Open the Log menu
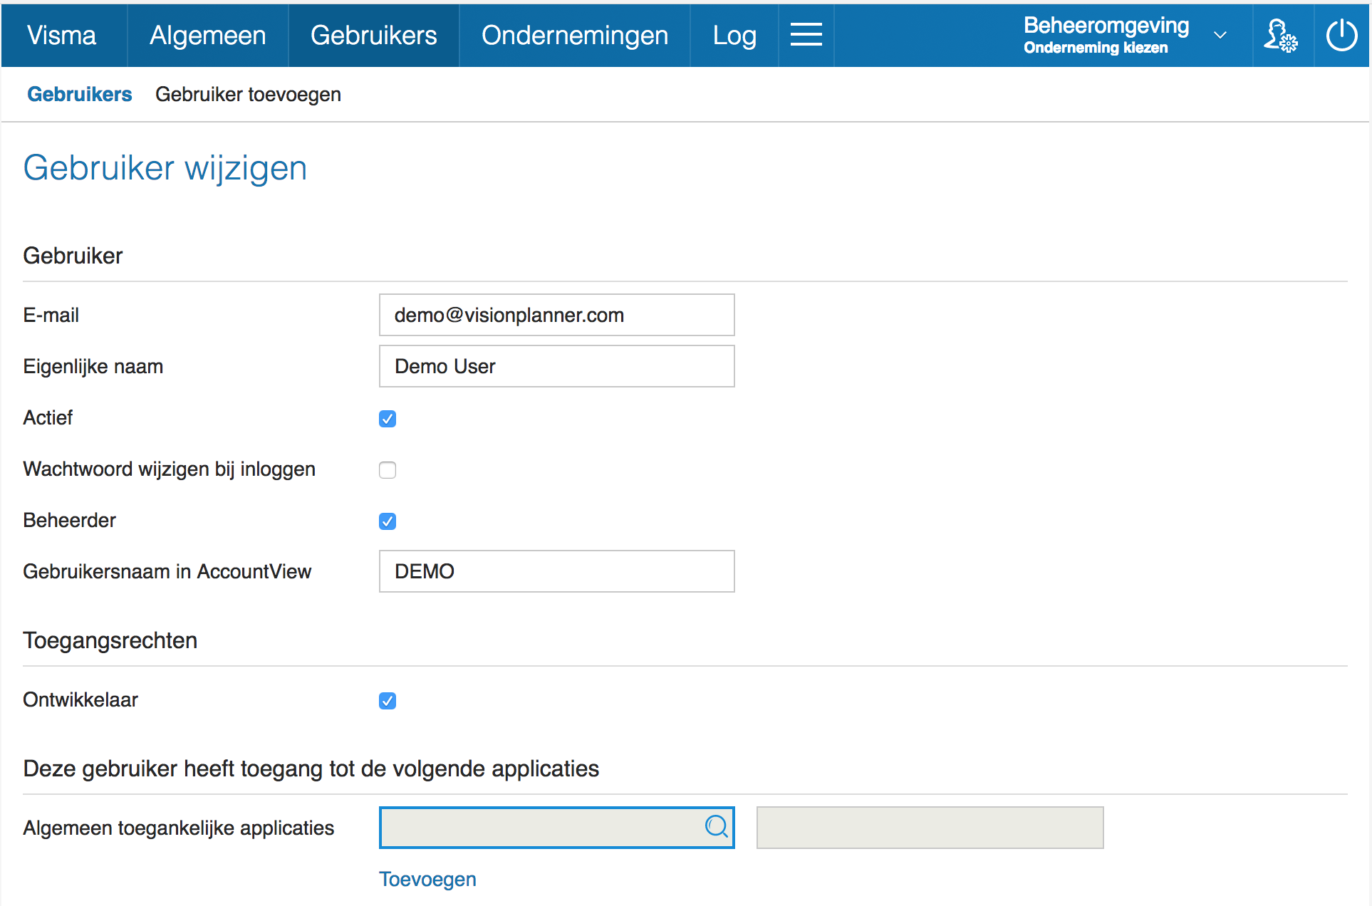 click(x=734, y=35)
